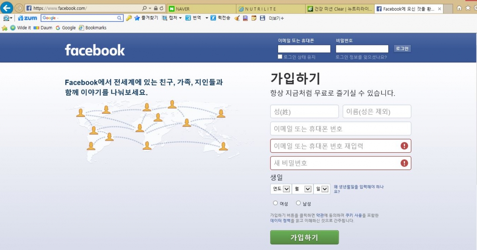The width and height of the screenshot is (477, 250).
Task: Expand the 번역 dropdown arrow
Action: (206, 18)
